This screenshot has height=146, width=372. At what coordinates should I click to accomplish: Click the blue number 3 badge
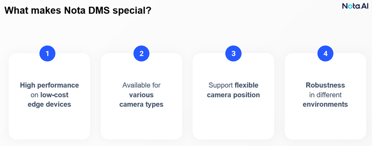(x=233, y=53)
